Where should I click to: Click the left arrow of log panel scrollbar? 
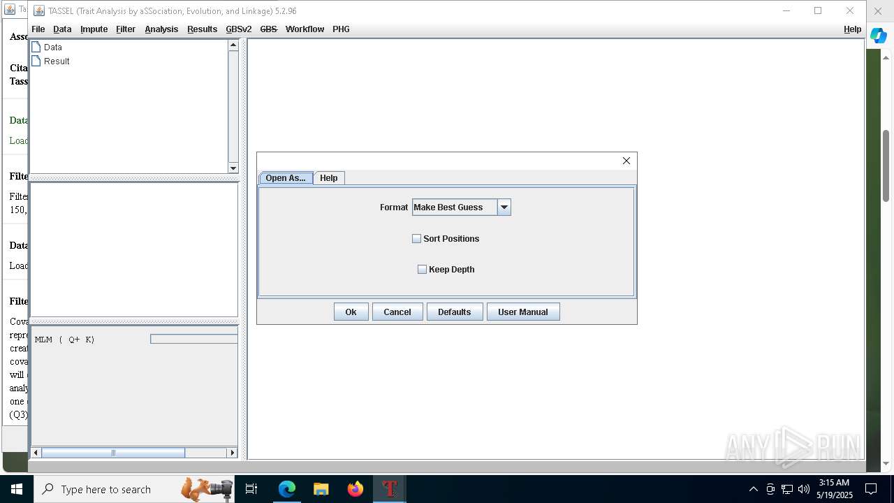click(36, 453)
